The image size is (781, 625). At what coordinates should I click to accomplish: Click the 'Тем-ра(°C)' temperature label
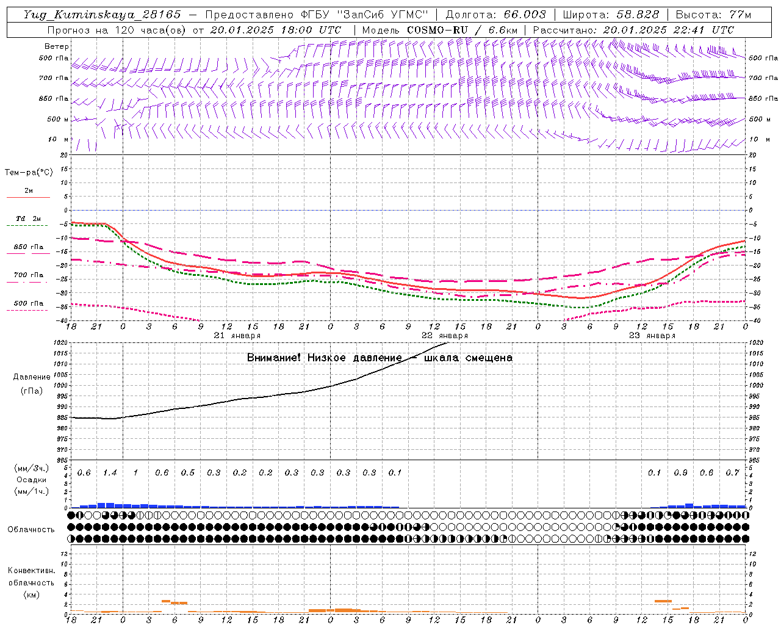pyautogui.click(x=29, y=173)
